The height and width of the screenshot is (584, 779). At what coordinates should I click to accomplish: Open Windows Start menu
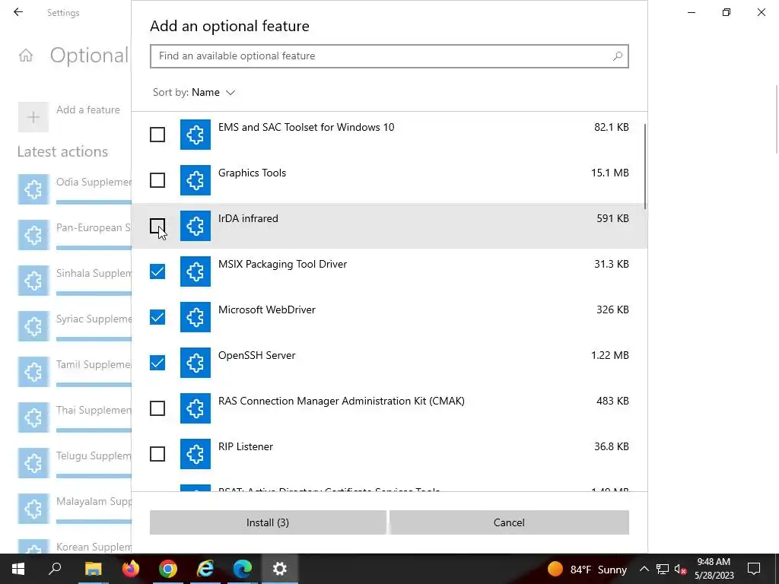18,569
